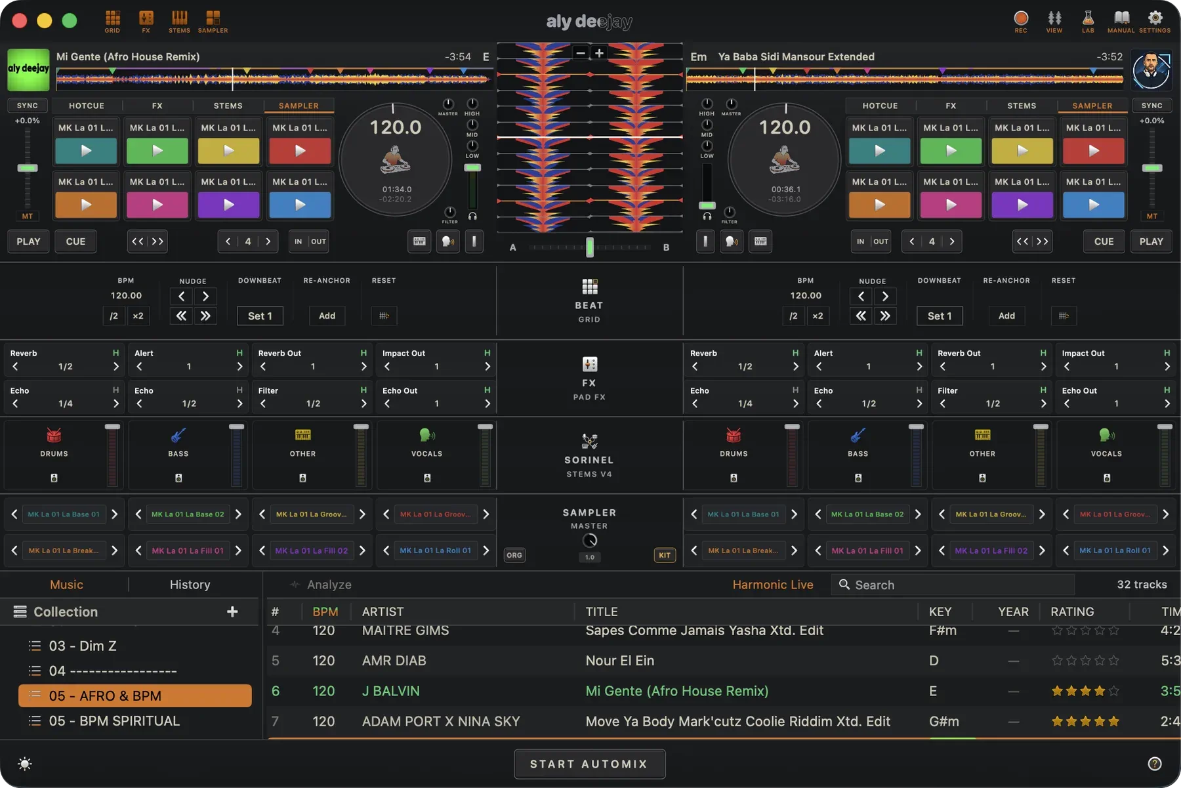Click the BEAT GRID center icon
Screen dimensions: 1181x788
tap(589, 287)
